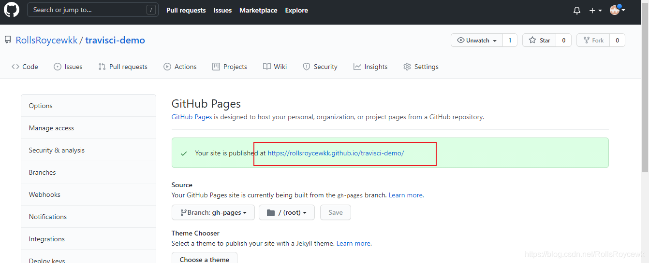This screenshot has height=263, width=649.
Task: Select Branches in the settings sidebar
Action: 88,172
